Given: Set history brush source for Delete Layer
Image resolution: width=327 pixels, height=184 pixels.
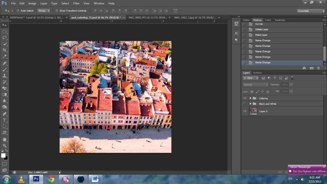Looking at the screenshot, I should click(x=244, y=29).
